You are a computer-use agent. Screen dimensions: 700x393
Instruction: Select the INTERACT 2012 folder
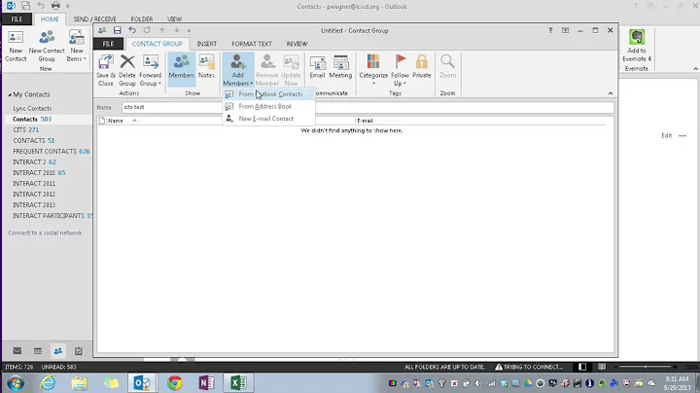point(34,195)
